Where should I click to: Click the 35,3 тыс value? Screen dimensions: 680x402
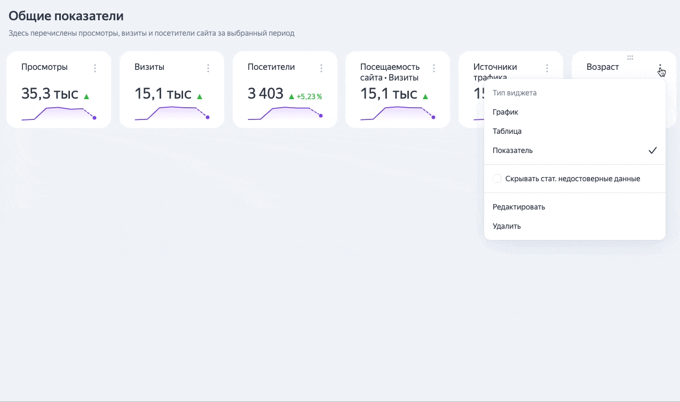[x=50, y=94]
